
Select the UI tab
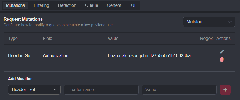point(133,5)
